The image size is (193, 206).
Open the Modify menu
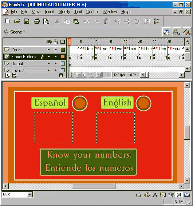point(64,12)
